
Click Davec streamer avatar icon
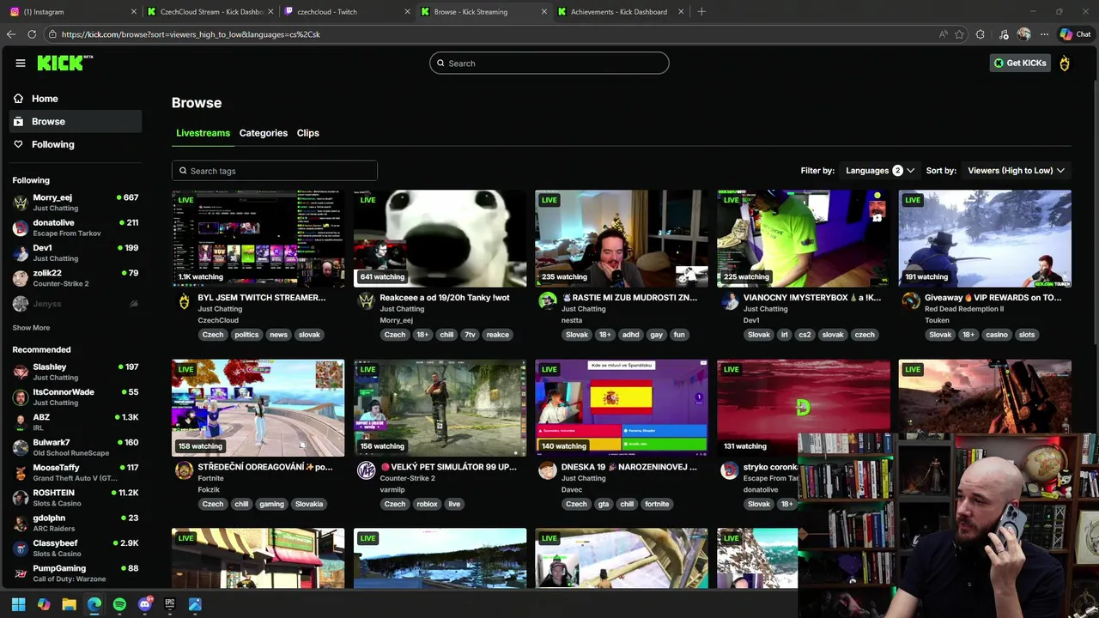[548, 470]
